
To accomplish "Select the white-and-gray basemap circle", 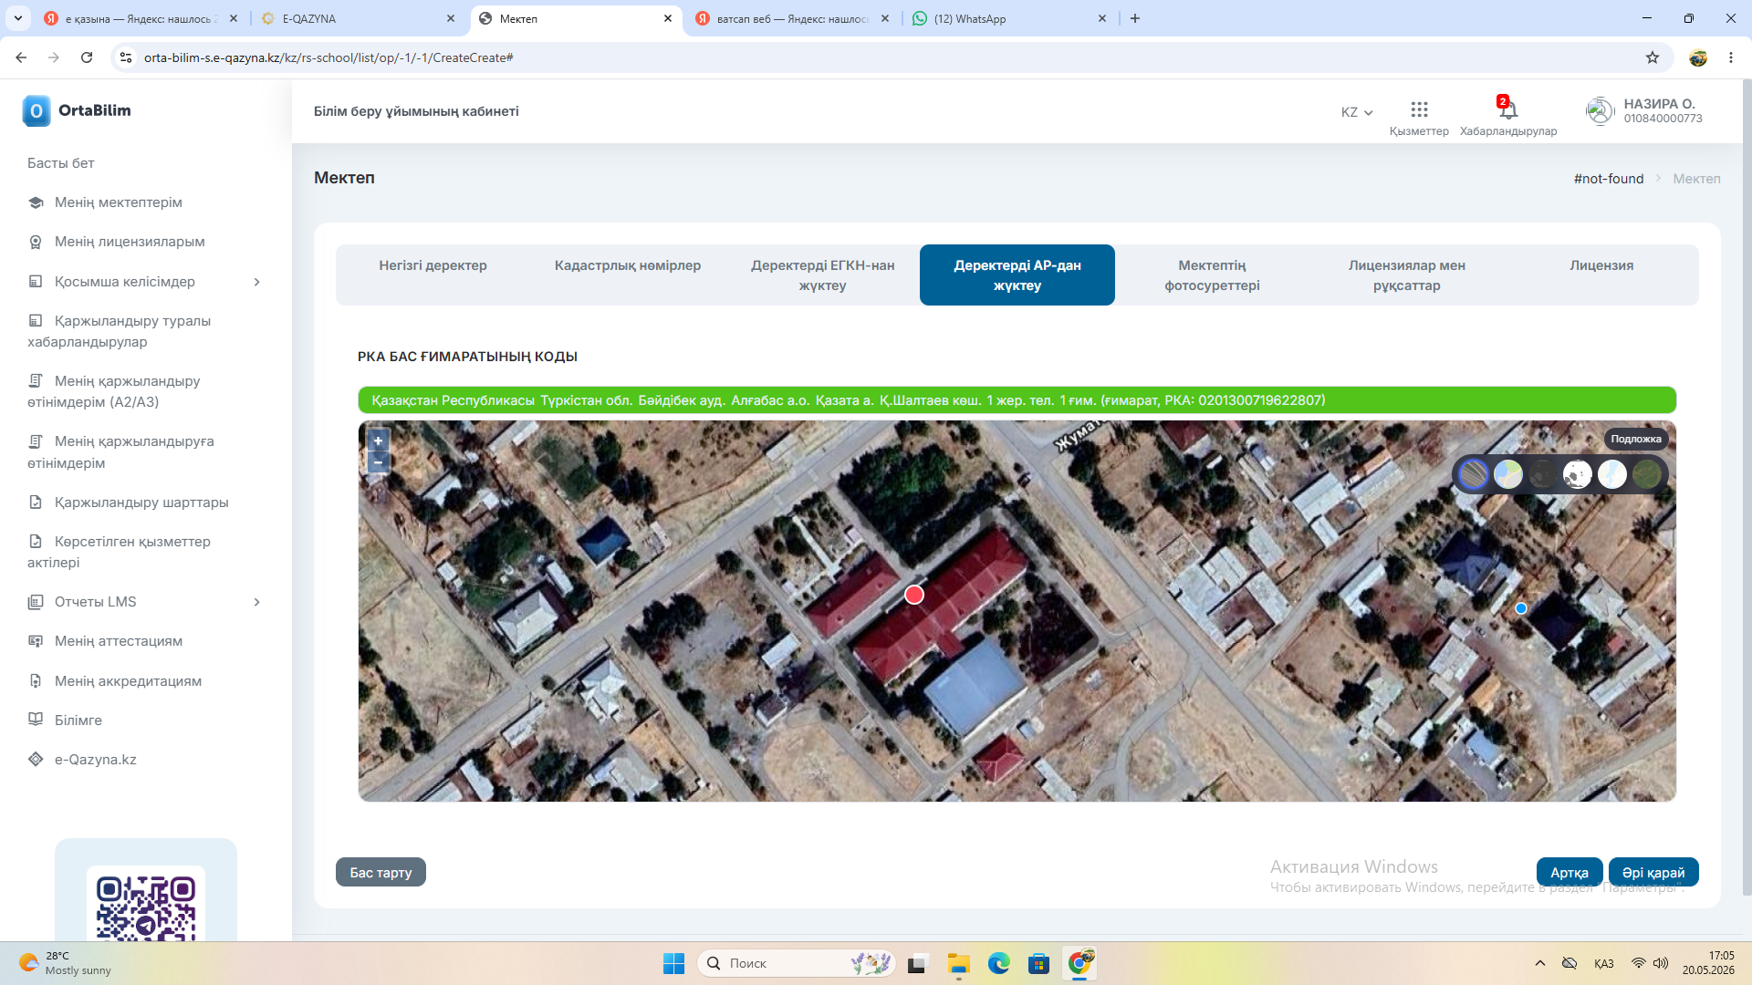I will [x=1578, y=474].
